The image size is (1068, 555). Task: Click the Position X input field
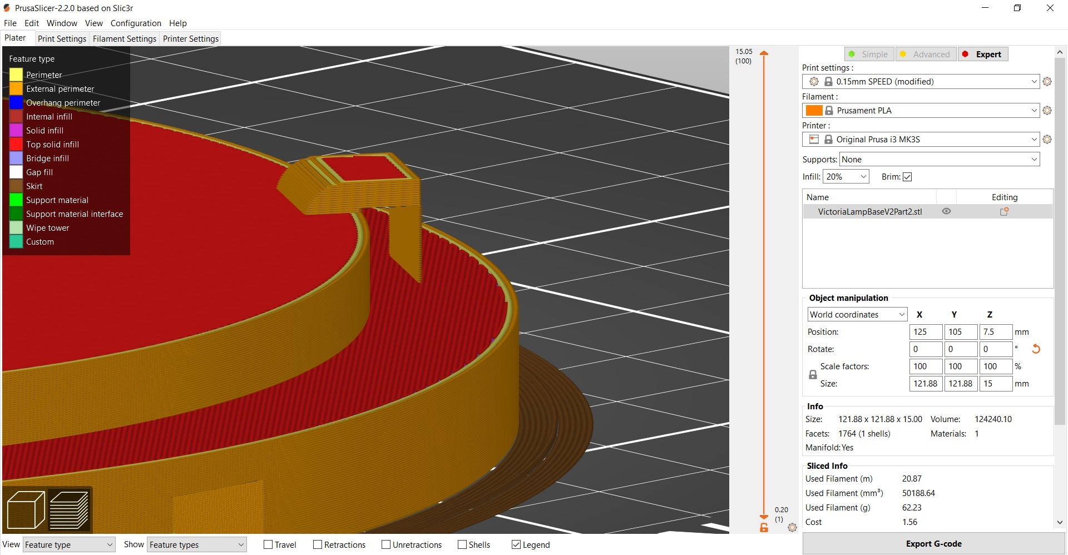[x=926, y=332]
